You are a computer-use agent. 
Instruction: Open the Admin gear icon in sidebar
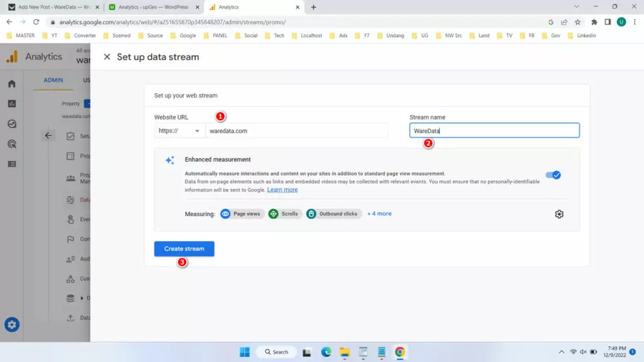(12, 325)
